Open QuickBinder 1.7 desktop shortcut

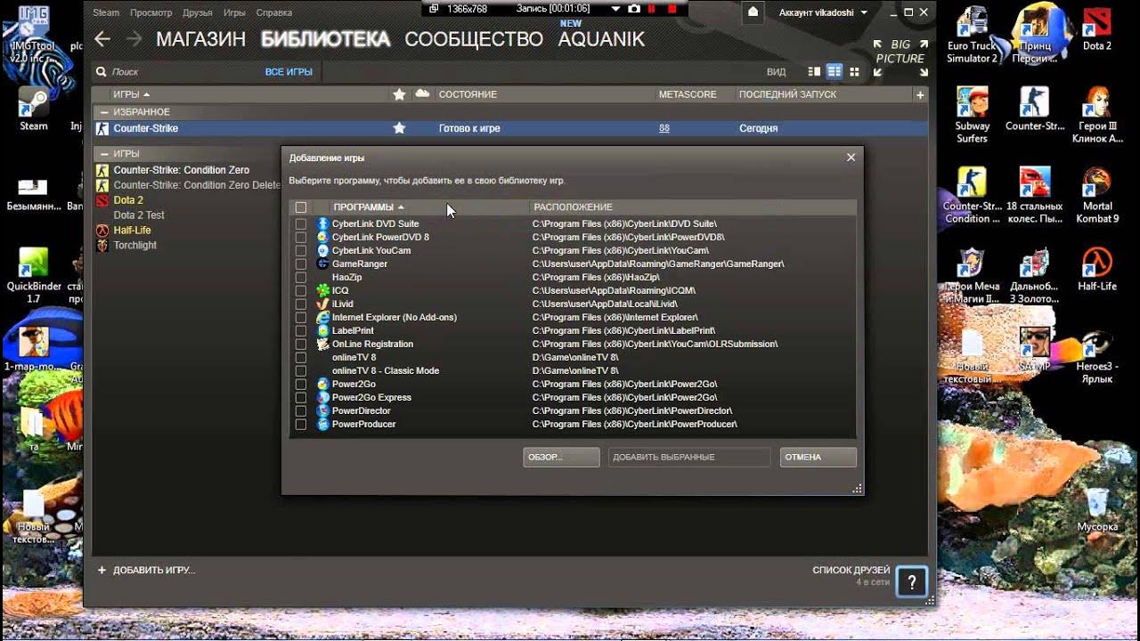coord(33,276)
